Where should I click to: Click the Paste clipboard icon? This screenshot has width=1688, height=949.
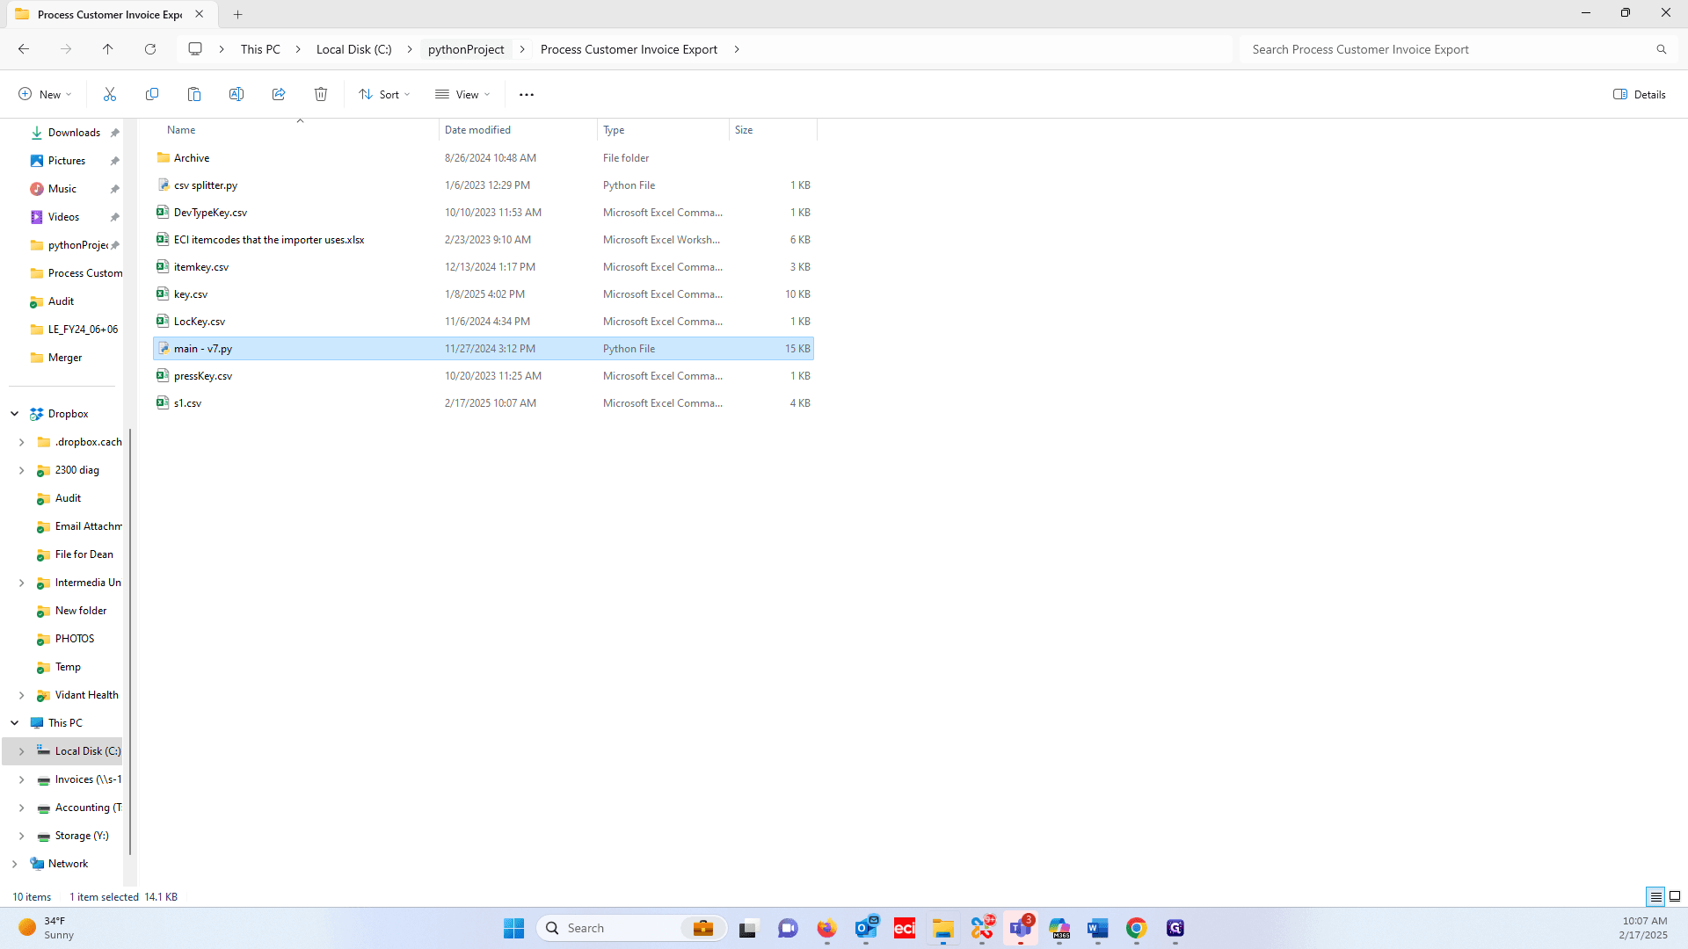click(x=194, y=94)
